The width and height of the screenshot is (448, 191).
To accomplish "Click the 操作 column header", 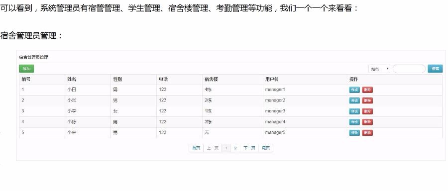I will point(354,79).
